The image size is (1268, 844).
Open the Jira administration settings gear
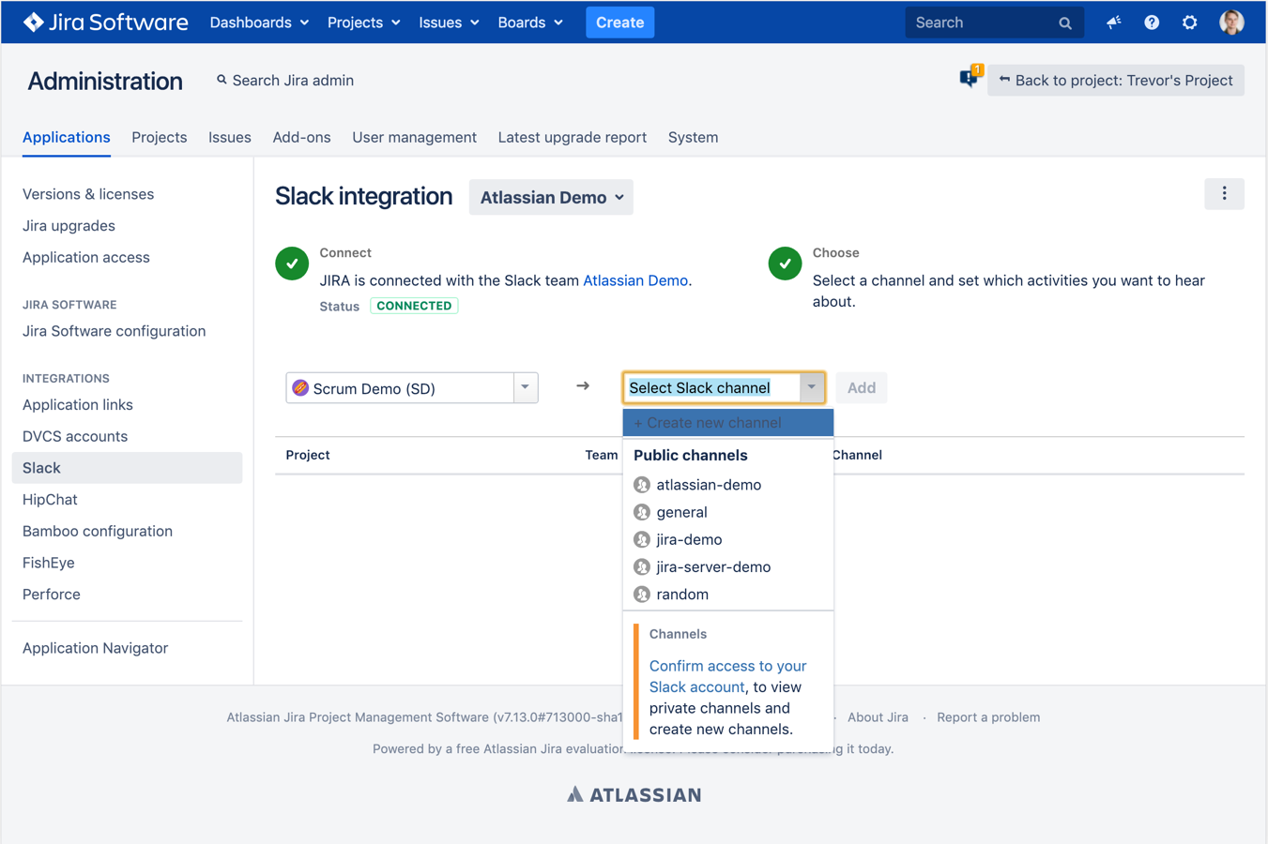point(1189,22)
